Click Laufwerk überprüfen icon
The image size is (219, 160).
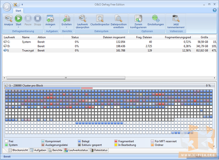click(83, 18)
